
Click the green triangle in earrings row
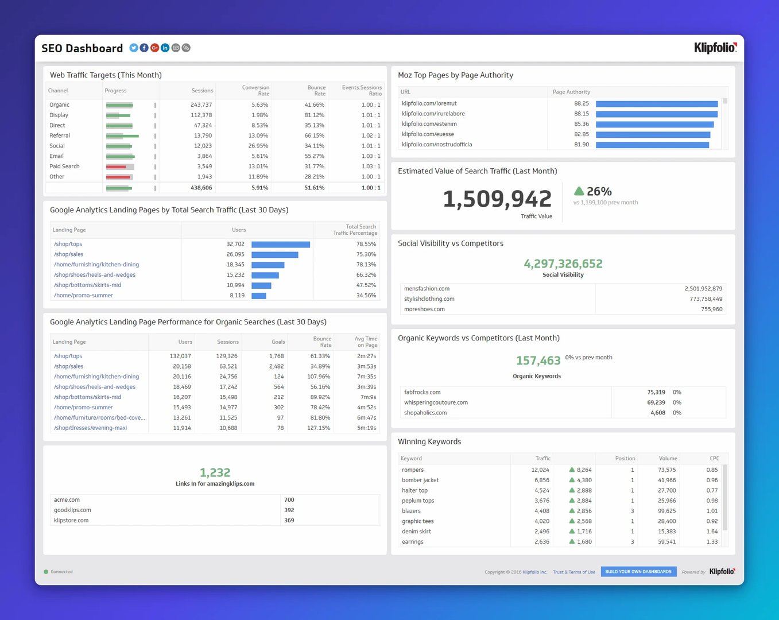[x=572, y=542]
